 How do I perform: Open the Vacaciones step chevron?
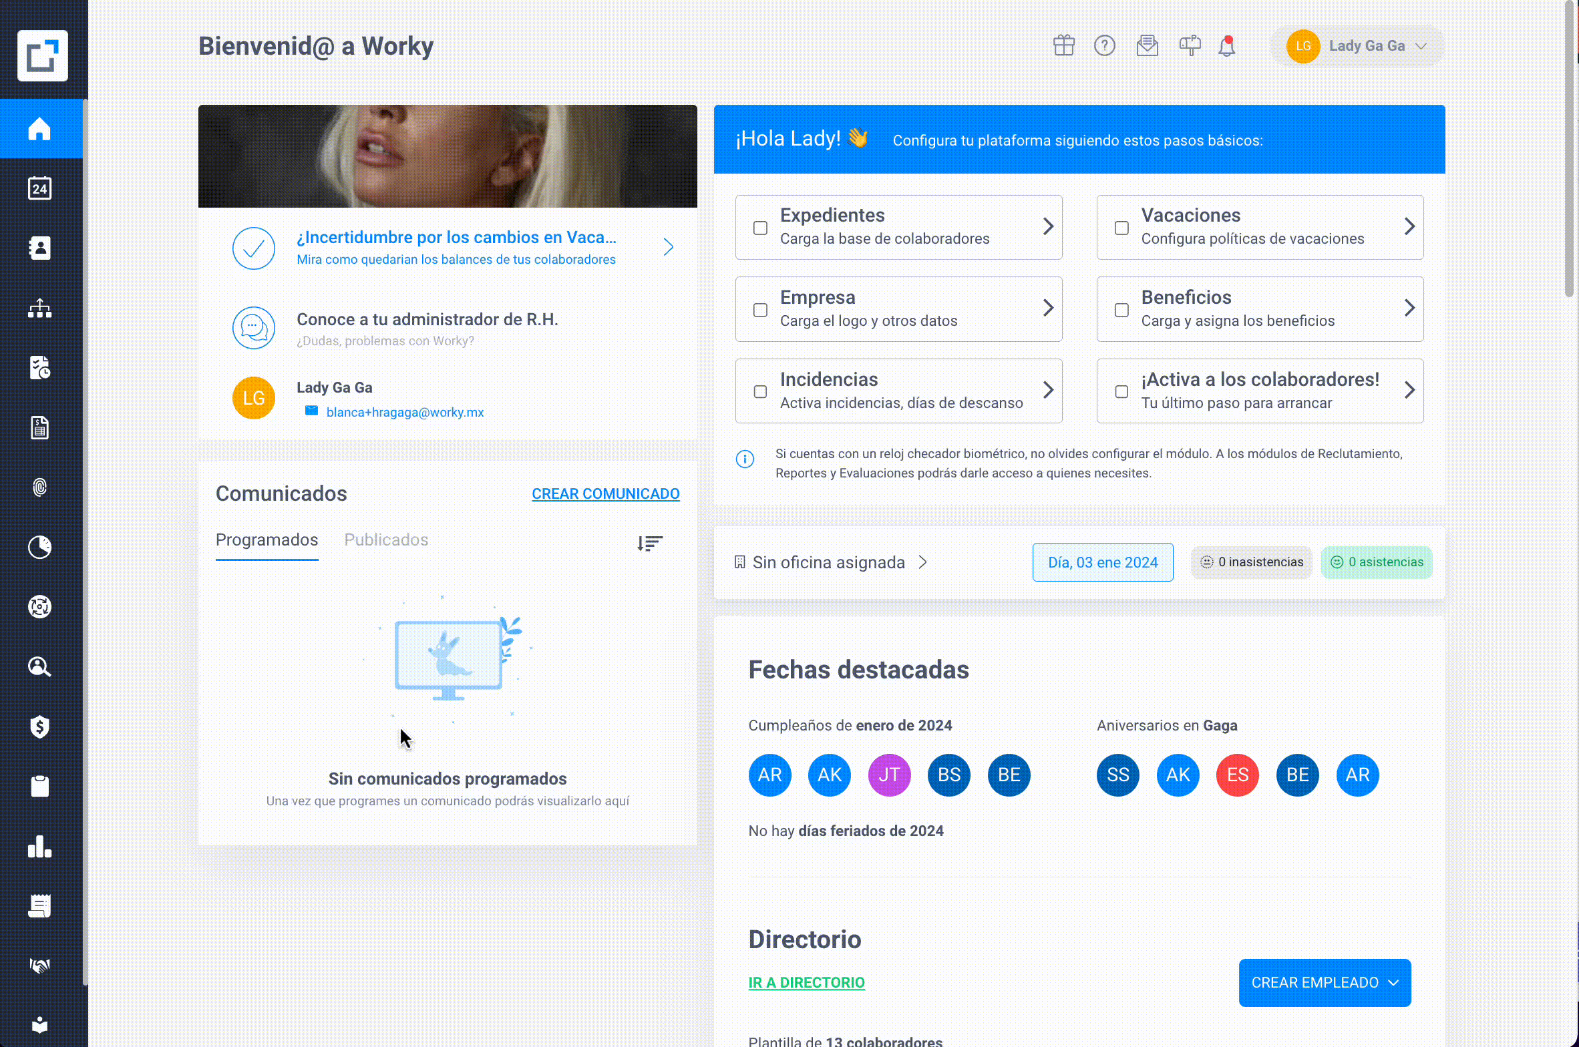point(1409,226)
